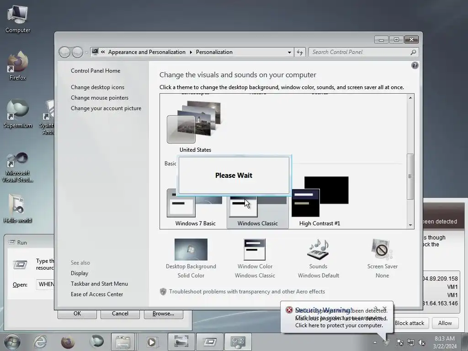Click the search magnifier in Control Panel
Screen dimensions: 468x351
[413, 52]
